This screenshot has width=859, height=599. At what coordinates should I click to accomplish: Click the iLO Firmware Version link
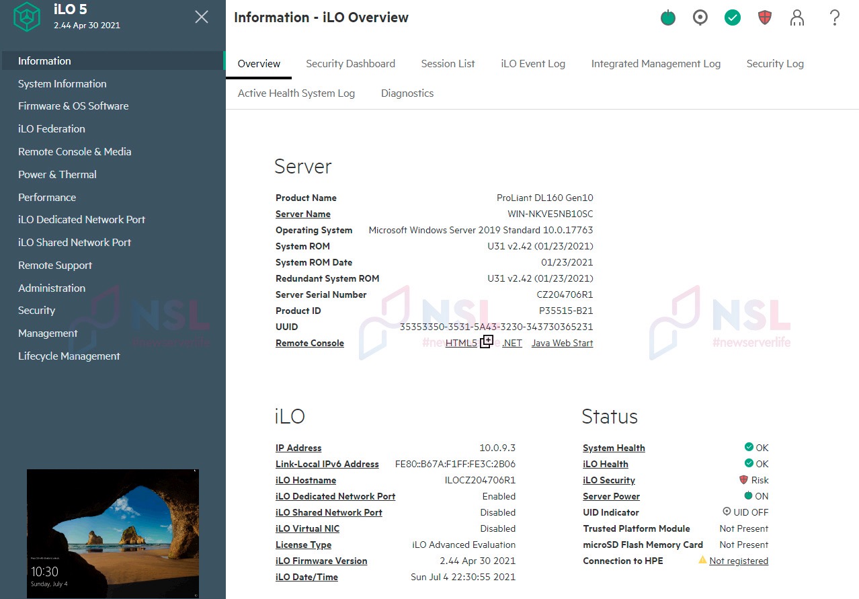coord(321,561)
